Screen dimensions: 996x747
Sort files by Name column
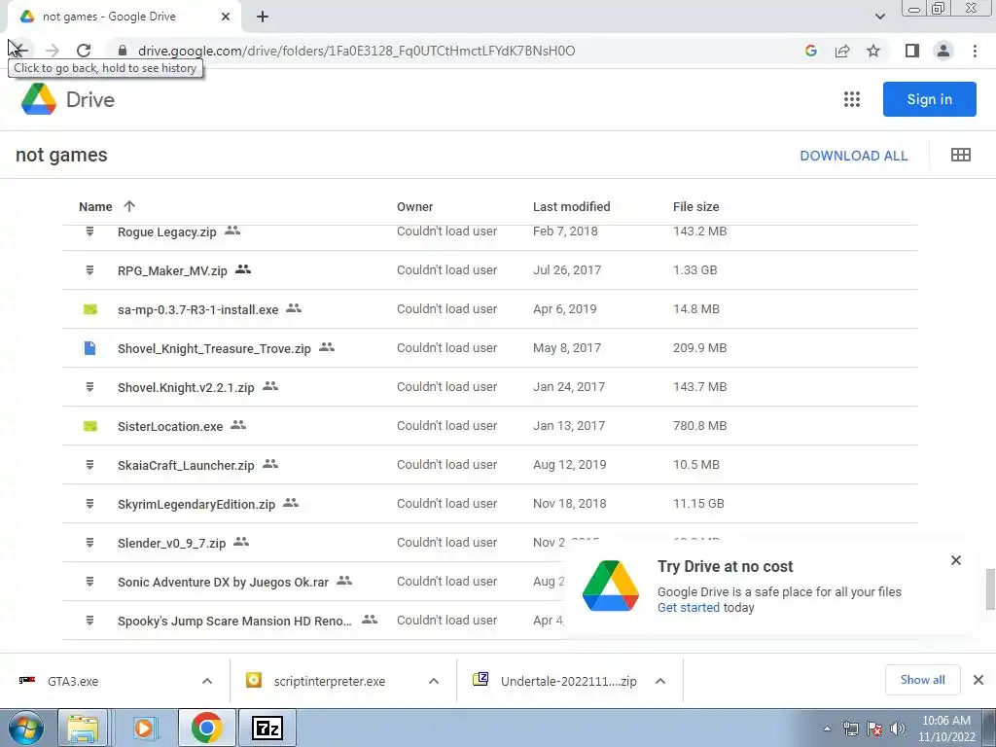pos(95,206)
